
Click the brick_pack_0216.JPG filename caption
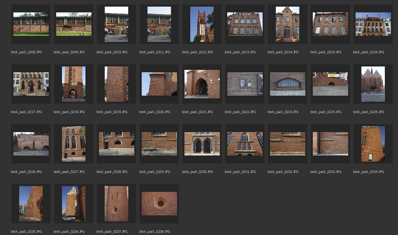tap(369, 52)
